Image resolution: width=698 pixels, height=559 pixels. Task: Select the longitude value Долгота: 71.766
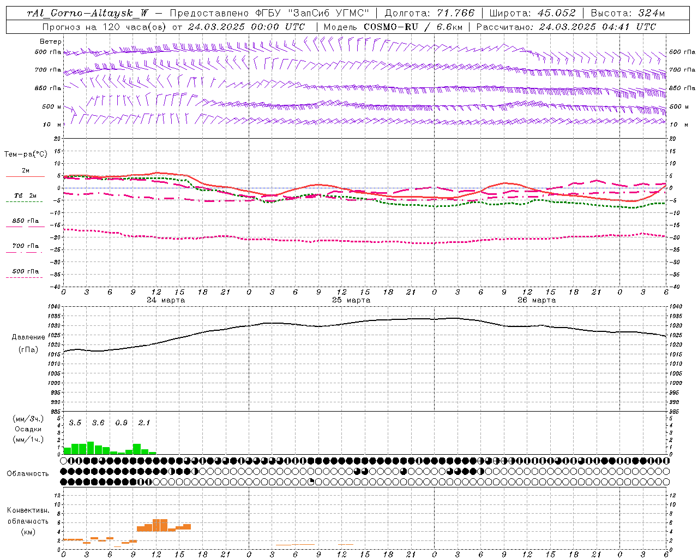click(x=430, y=13)
